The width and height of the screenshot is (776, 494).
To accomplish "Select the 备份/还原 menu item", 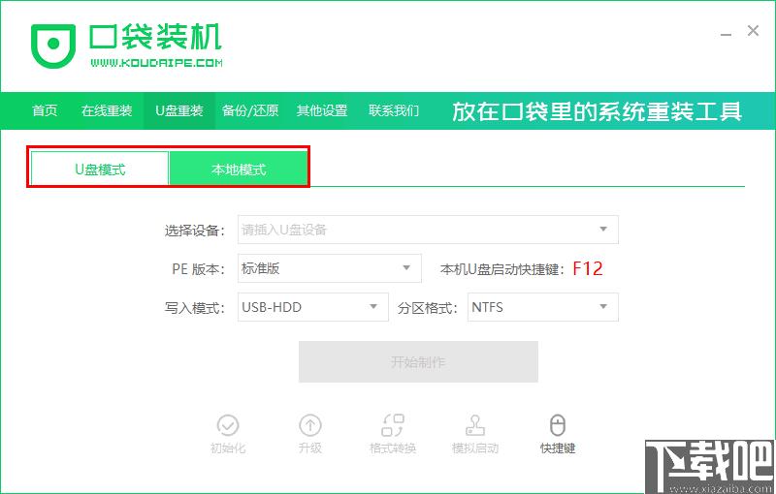I will coord(250,110).
